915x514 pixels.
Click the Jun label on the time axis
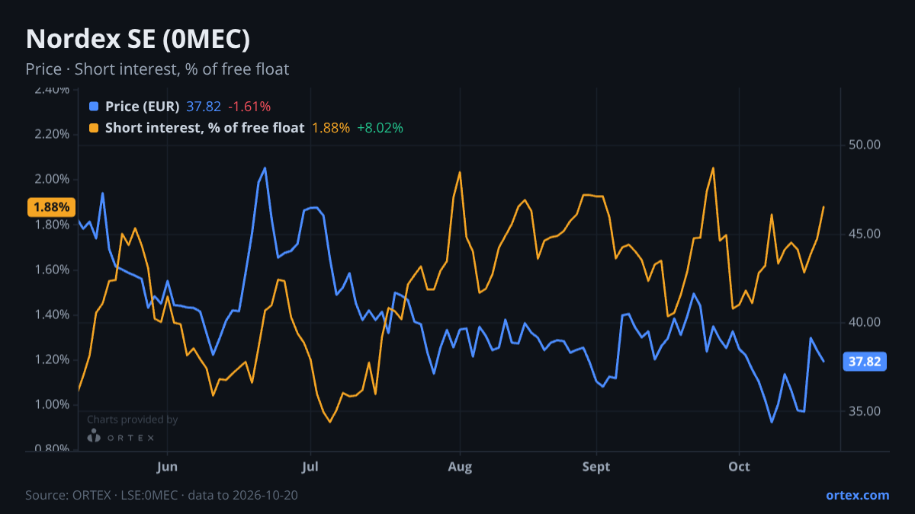click(x=166, y=467)
